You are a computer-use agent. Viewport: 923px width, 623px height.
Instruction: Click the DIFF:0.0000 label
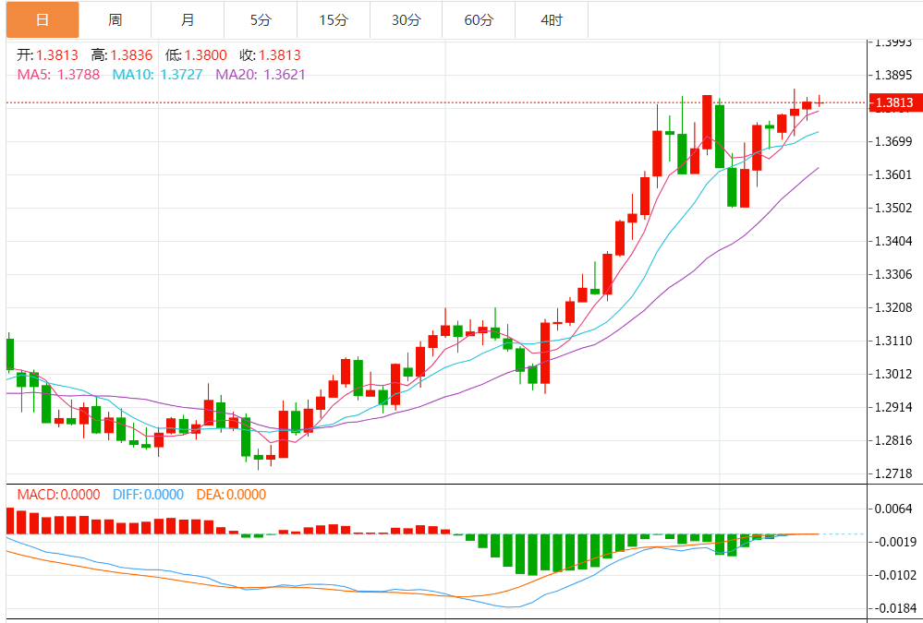[x=149, y=495]
